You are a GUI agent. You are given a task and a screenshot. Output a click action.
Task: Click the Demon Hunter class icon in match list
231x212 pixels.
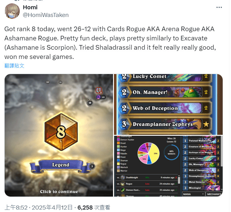pos(123,190)
